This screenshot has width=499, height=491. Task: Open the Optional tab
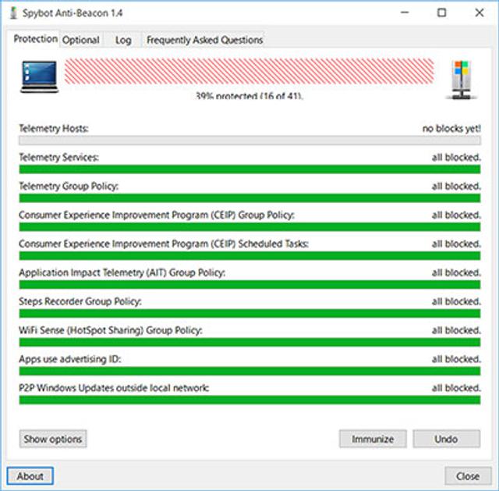(81, 40)
